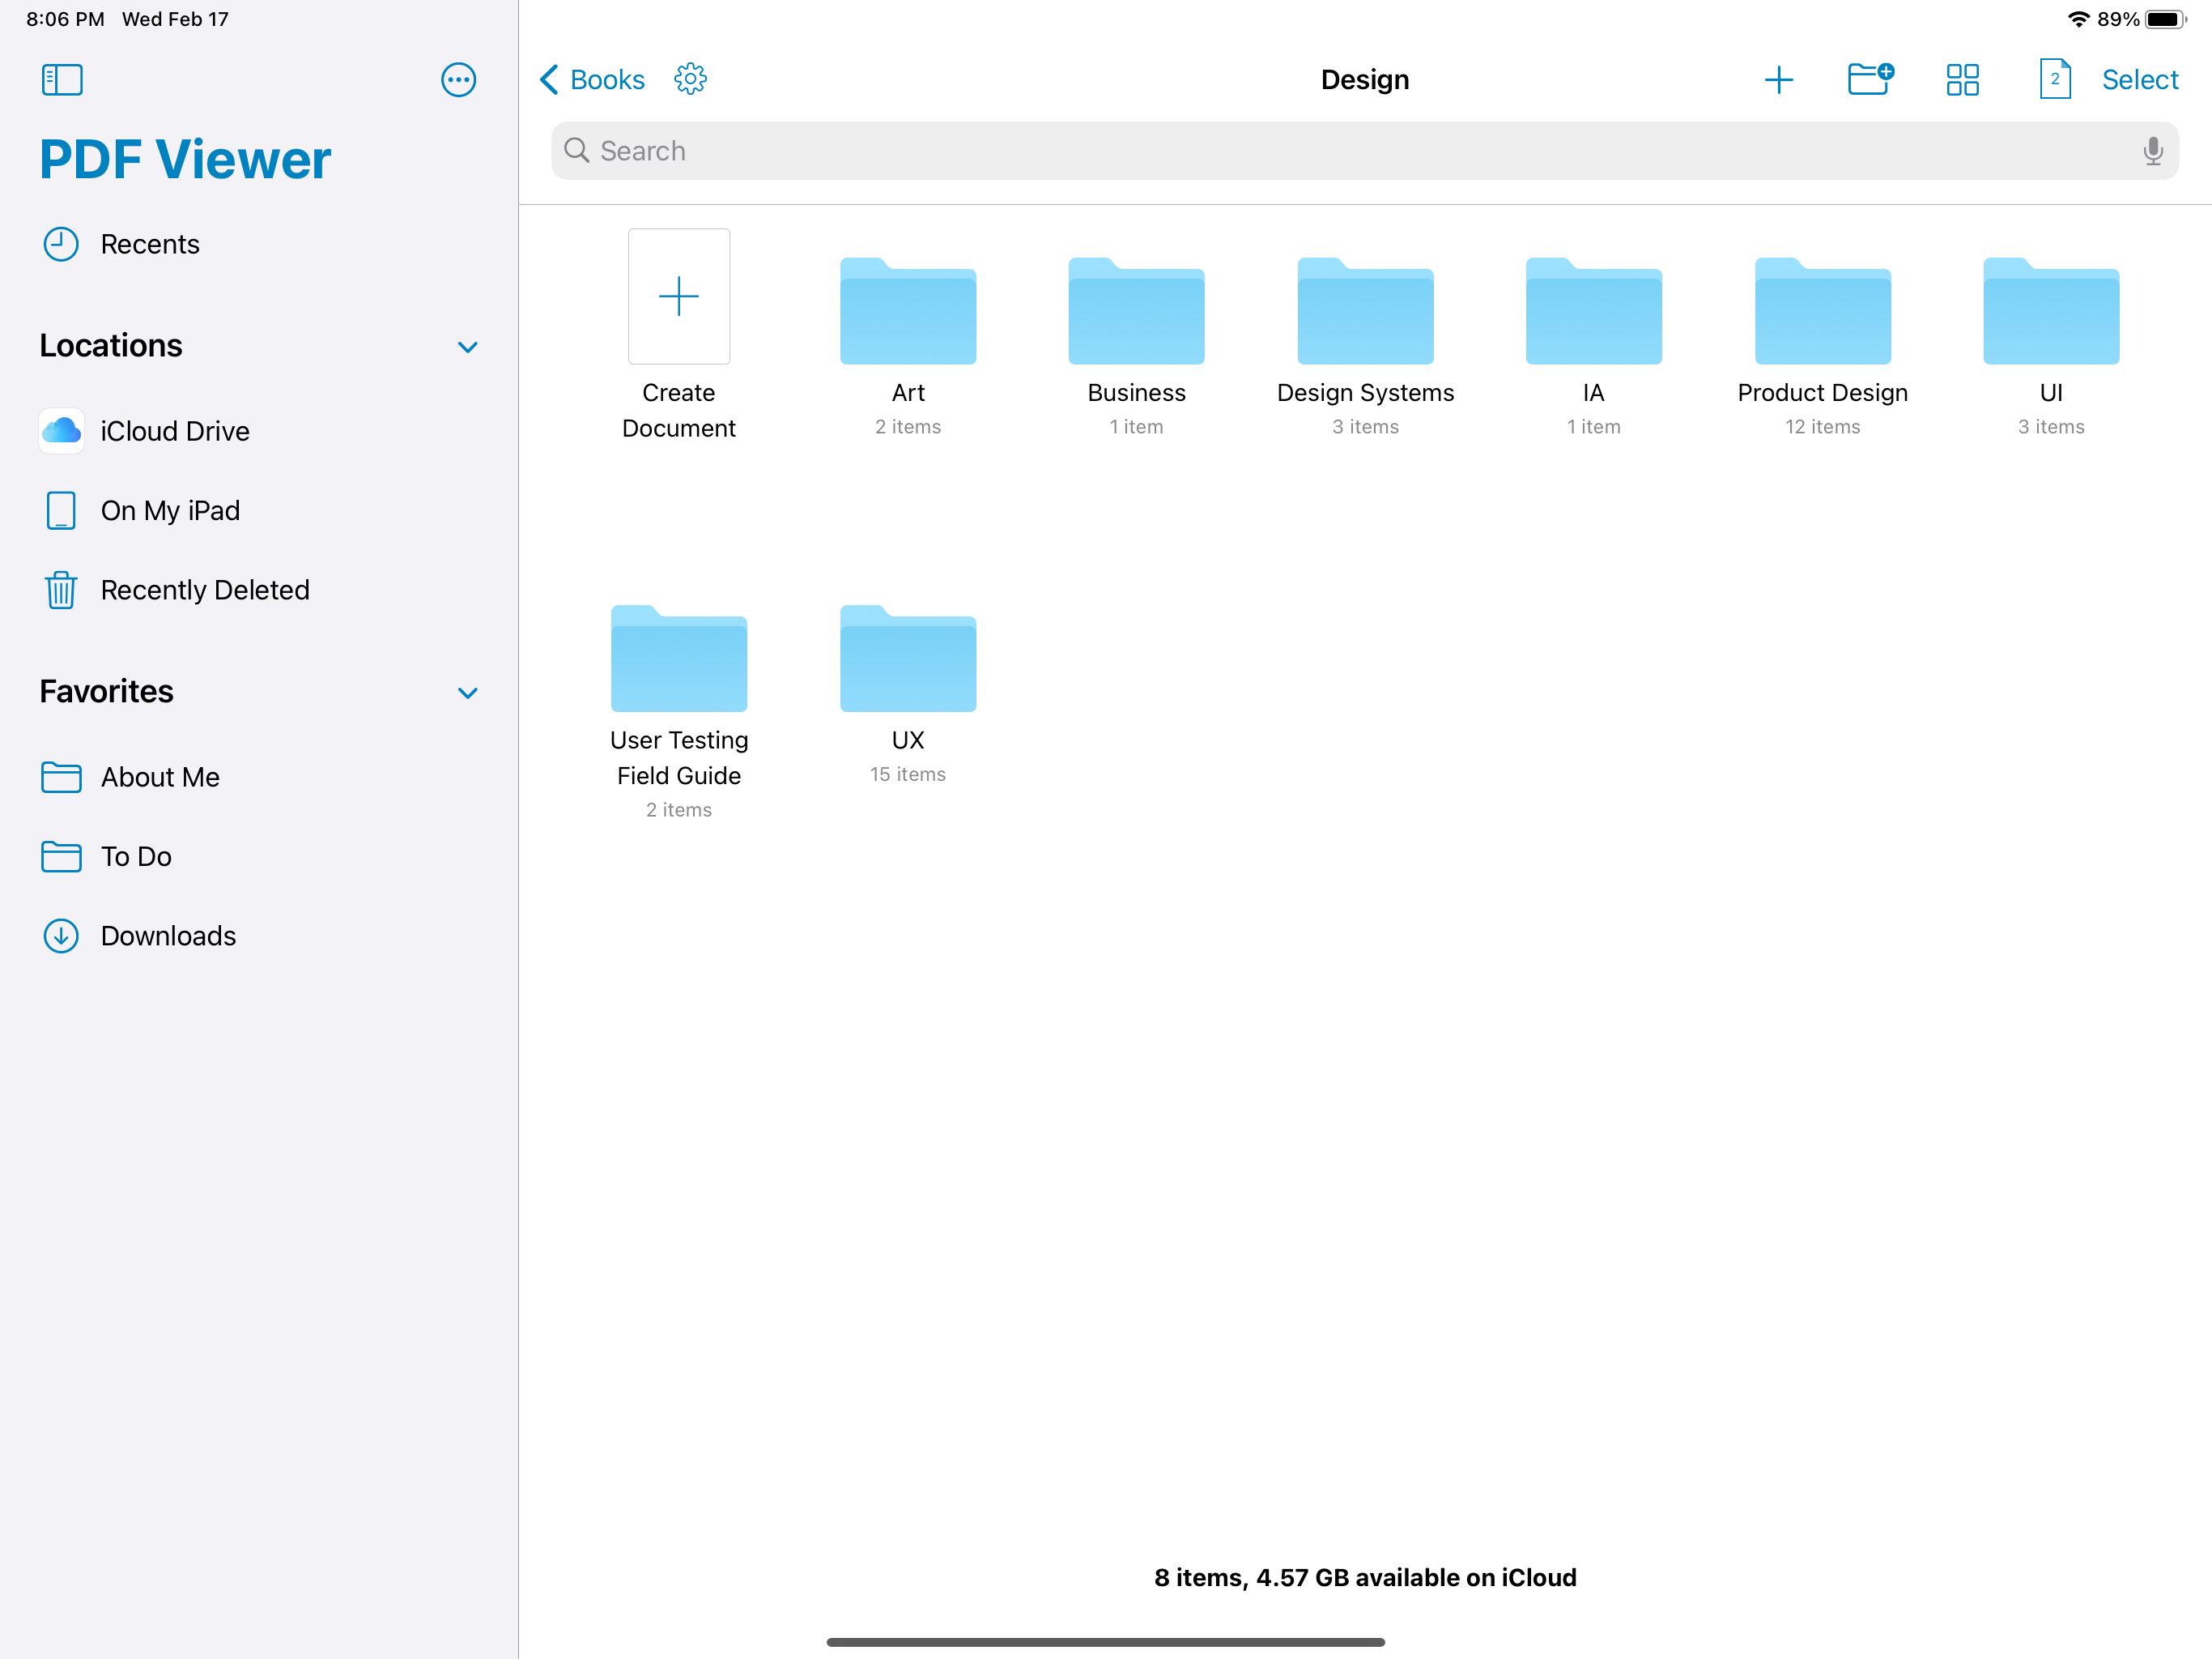Image resolution: width=2212 pixels, height=1659 pixels.
Task: Click the iCloud cloud icon
Action: click(61, 431)
